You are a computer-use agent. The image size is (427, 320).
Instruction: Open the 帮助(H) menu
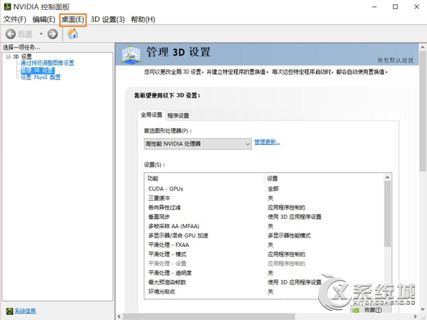[x=143, y=20]
